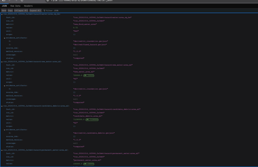Select "derived/s1_inundation.geojson" in the water:area_sq_km block
Viewport: 258px width, 167px height.
coord(91,41)
